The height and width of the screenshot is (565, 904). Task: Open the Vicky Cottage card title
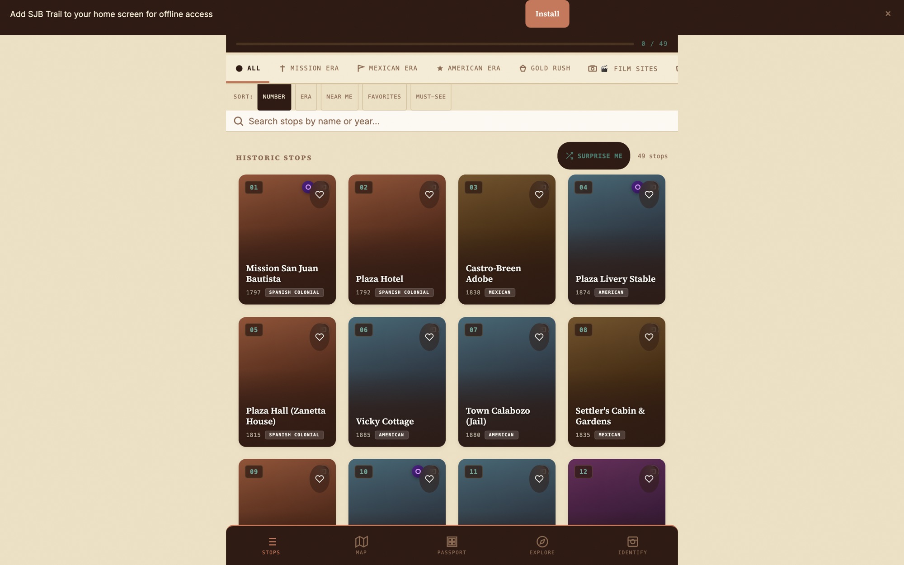coord(385,421)
